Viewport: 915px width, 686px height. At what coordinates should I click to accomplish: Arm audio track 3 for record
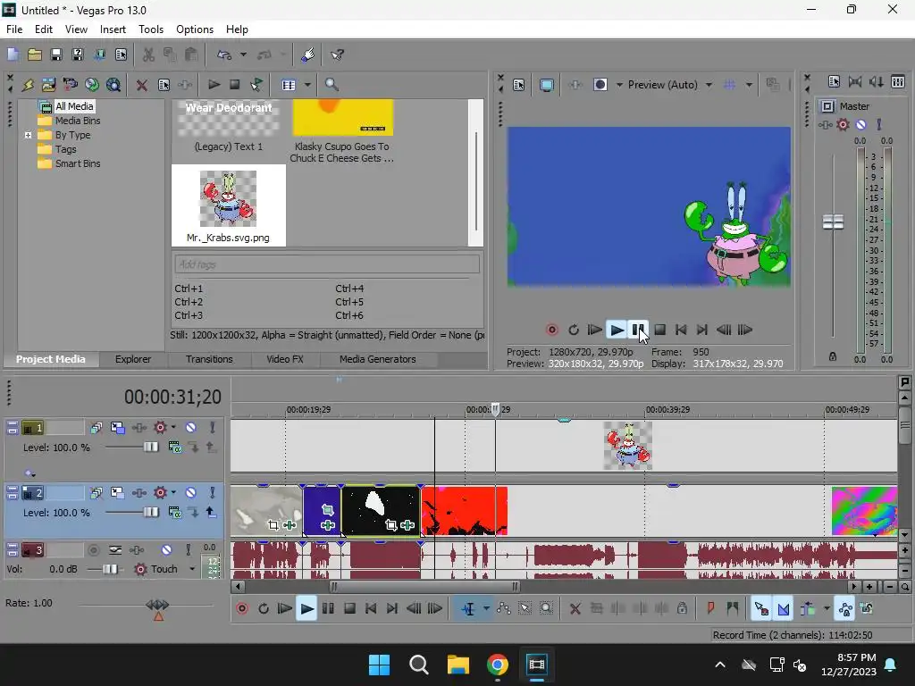pos(93,550)
